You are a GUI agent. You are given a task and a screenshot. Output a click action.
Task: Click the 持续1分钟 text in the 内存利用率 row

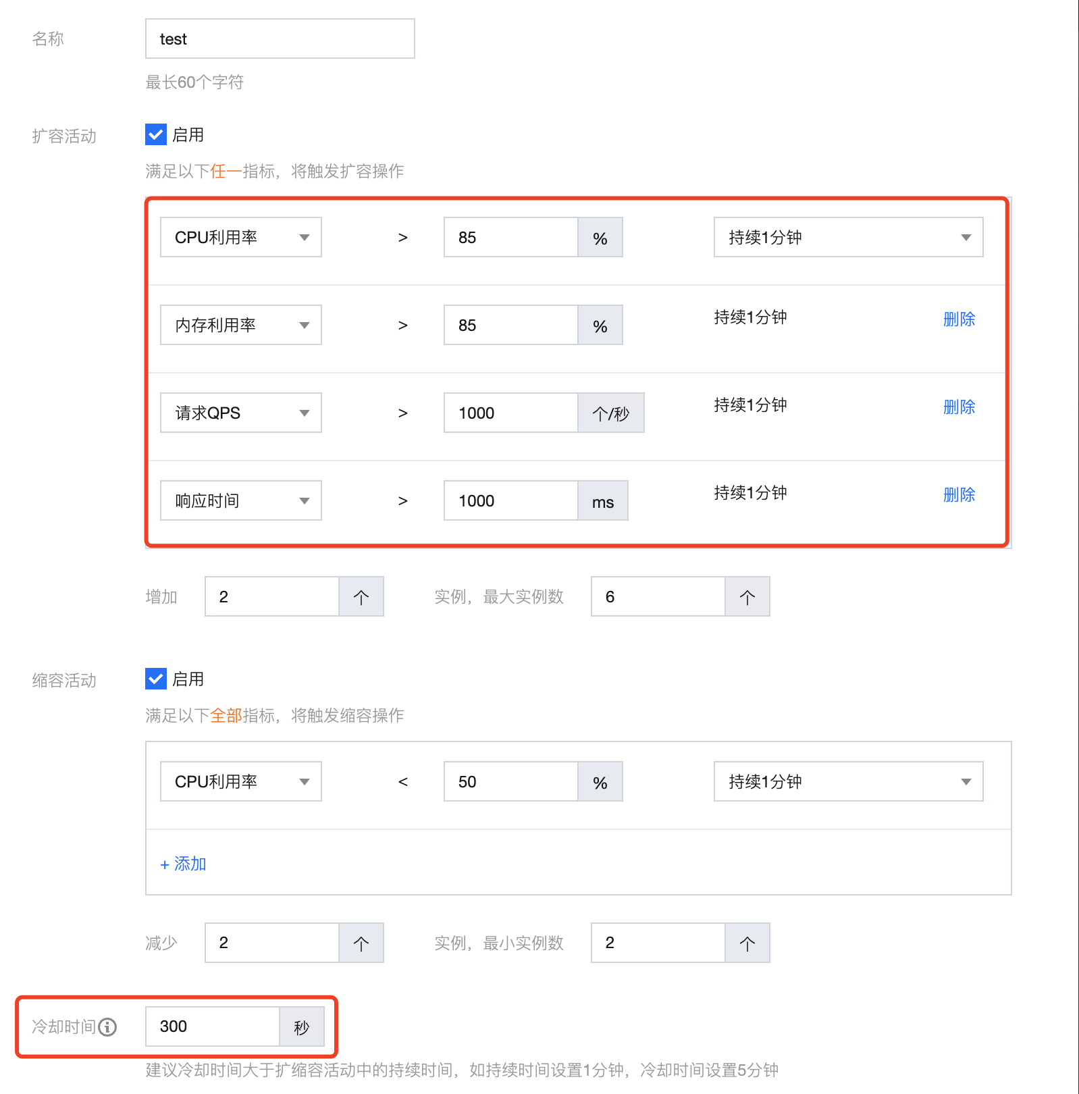(x=751, y=317)
